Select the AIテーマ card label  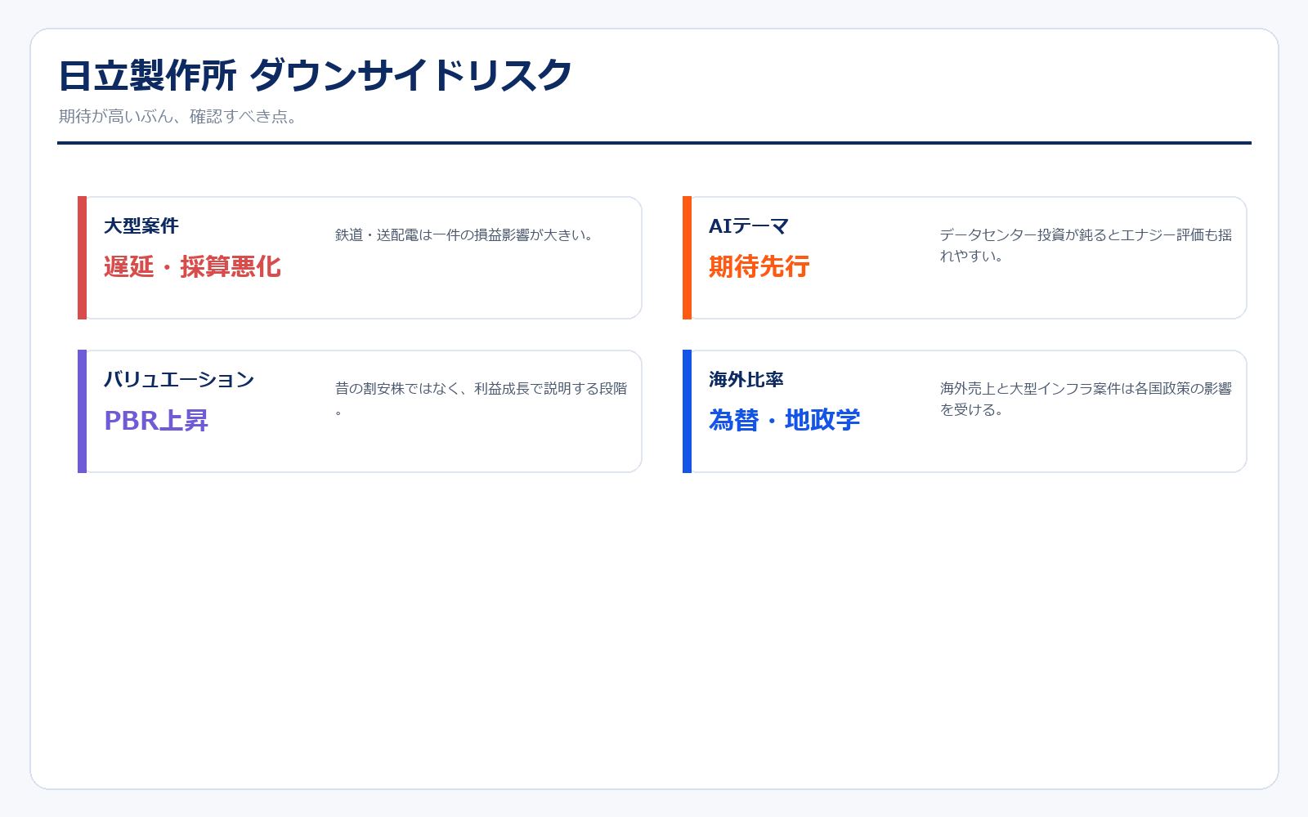point(749,226)
